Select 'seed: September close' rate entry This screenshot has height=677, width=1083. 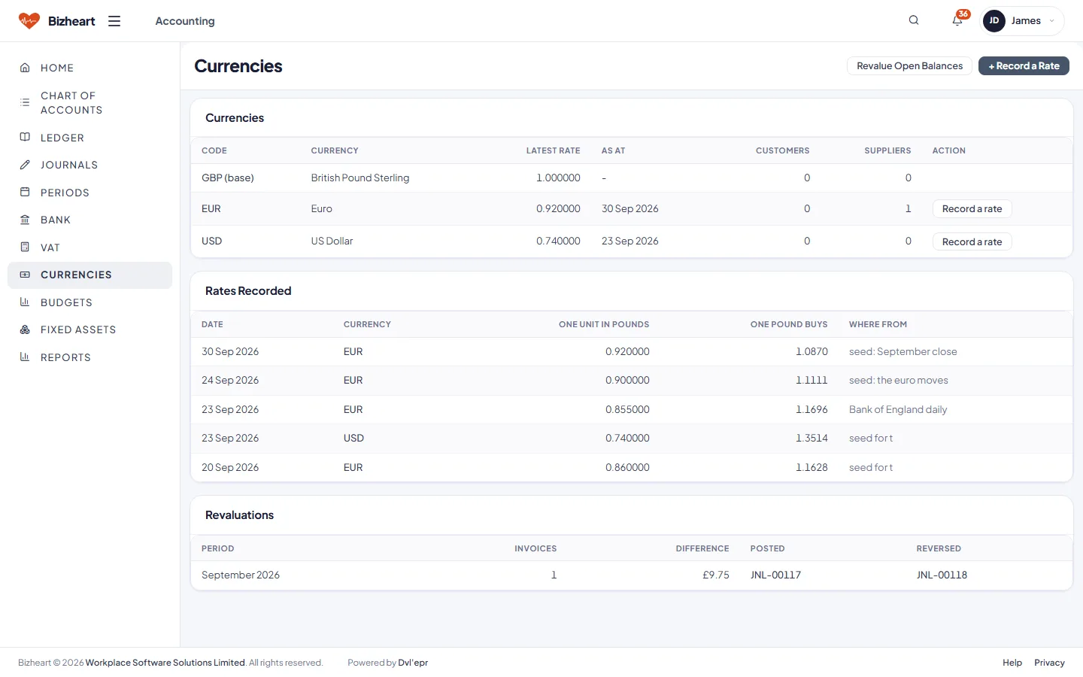click(x=903, y=351)
